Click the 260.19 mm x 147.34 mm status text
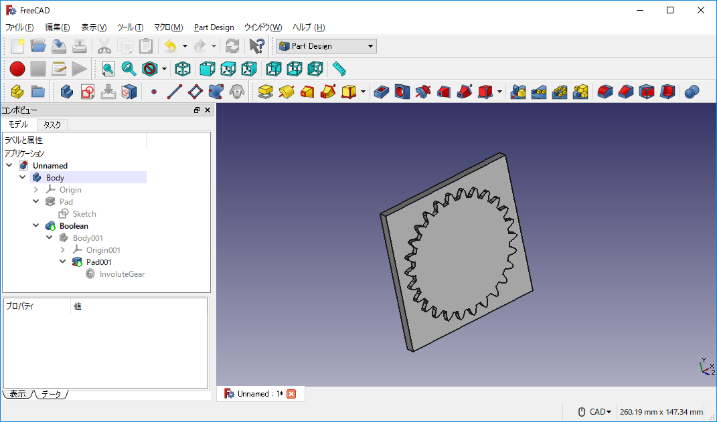Screen dimensions: 717x422 661,412
